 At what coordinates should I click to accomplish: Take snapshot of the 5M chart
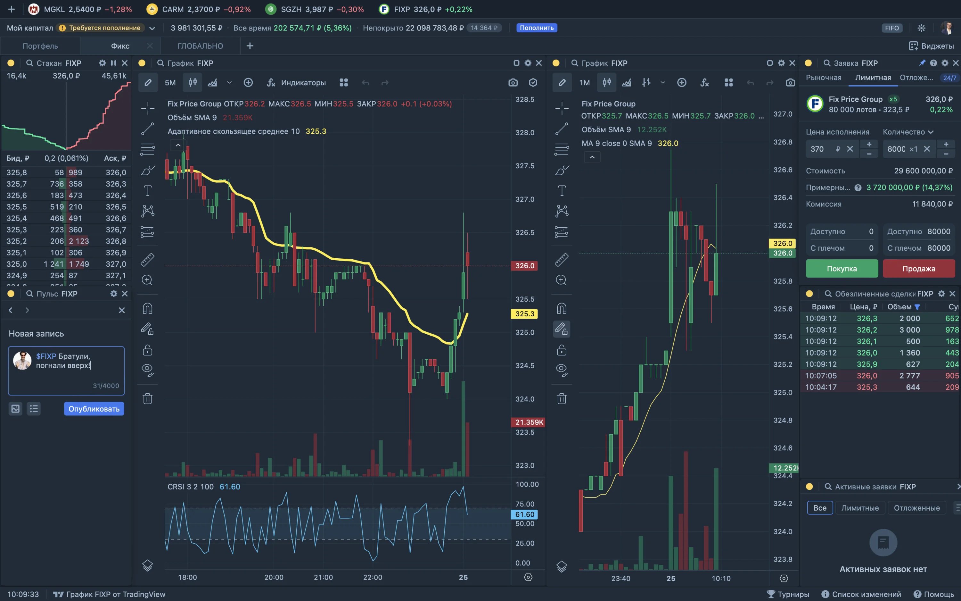(x=513, y=83)
